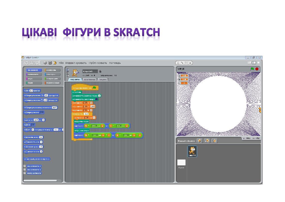Open the Помощь menu

click(x=115, y=63)
